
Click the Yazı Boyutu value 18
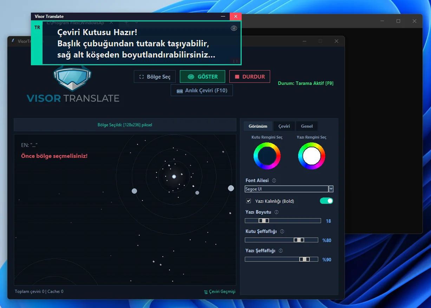click(x=328, y=221)
